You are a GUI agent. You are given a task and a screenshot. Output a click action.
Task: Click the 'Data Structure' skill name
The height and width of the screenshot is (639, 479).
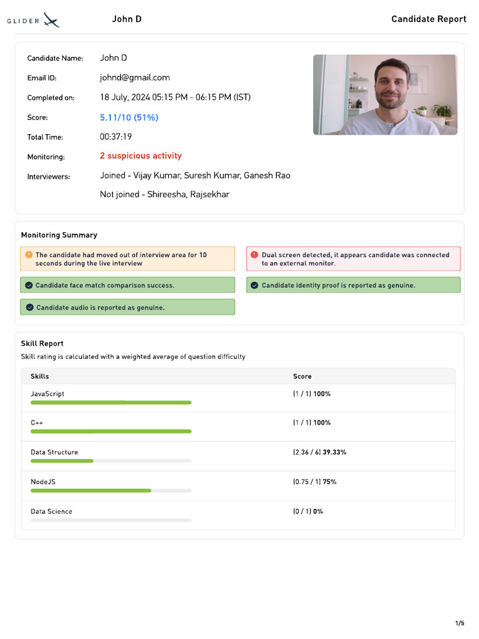coord(54,452)
